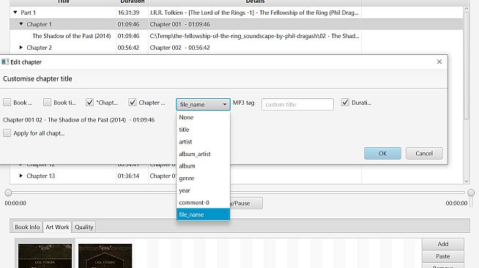Click the chapter list scrollbar up arrow
The width and height of the screenshot is (479, 268).
[x=466, y=10]
